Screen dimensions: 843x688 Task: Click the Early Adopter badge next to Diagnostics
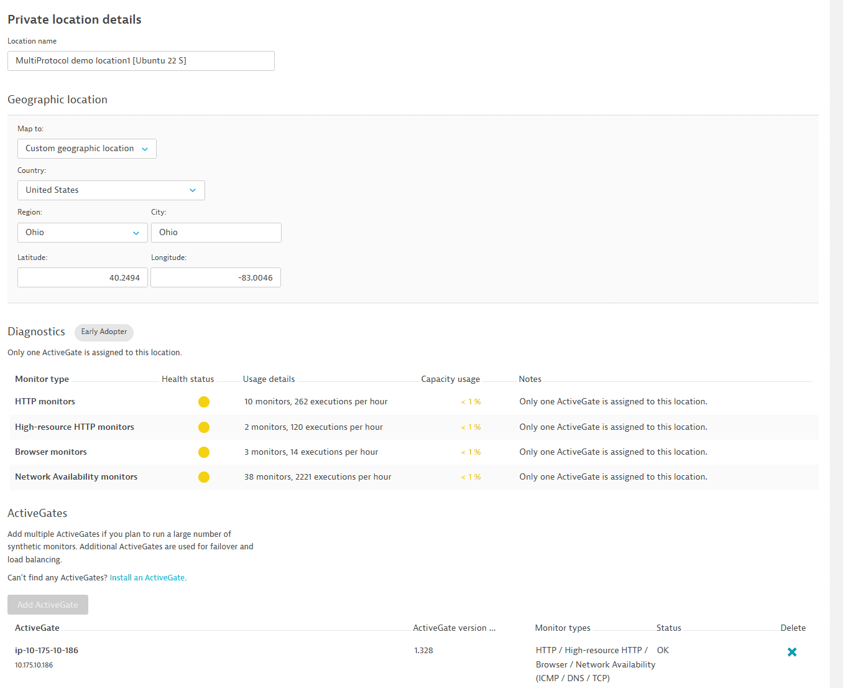pos(104,332)
